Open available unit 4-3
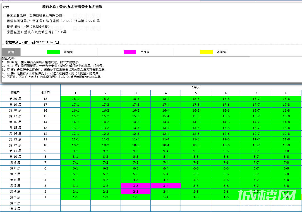The image size is (302, 212). (136, 180)
